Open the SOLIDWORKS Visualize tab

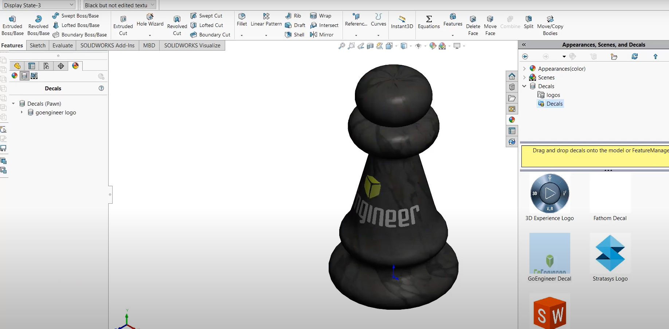pos(192,46)
